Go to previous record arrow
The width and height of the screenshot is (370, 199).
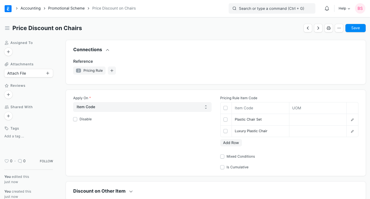[308, 28]
